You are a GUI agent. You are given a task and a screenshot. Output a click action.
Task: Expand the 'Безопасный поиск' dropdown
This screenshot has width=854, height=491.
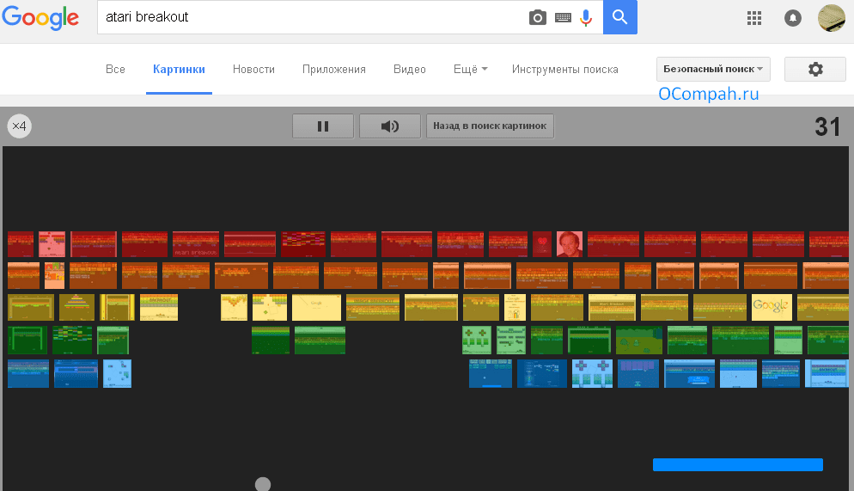[x=713, y=69]
